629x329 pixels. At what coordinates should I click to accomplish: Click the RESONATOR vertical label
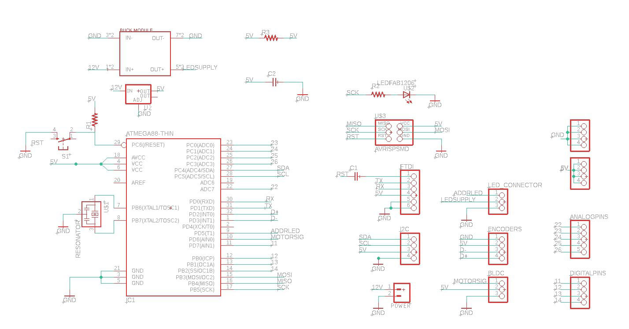pos(78,240)
